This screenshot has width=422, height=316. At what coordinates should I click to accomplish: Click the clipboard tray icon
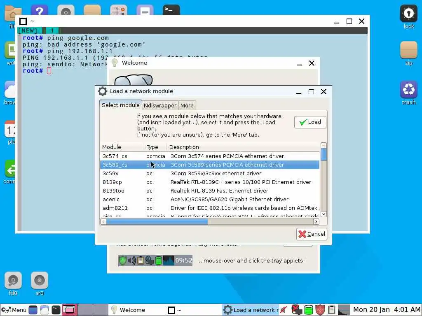(332, 310)
